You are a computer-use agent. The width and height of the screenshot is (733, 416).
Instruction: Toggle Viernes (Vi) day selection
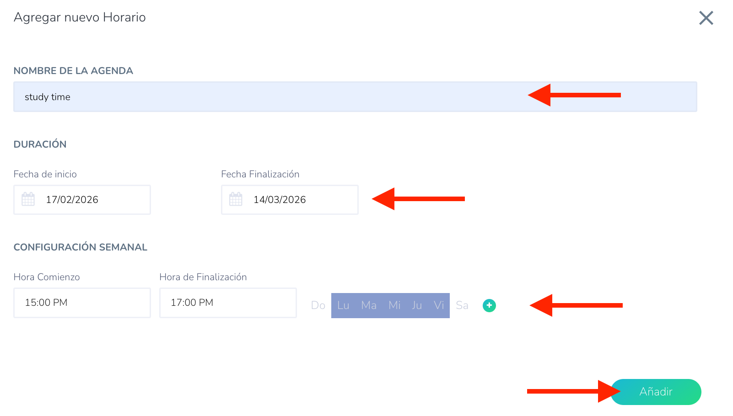pos(439,305)
